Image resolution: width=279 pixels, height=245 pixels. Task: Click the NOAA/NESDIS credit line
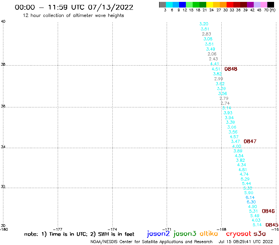152,242
